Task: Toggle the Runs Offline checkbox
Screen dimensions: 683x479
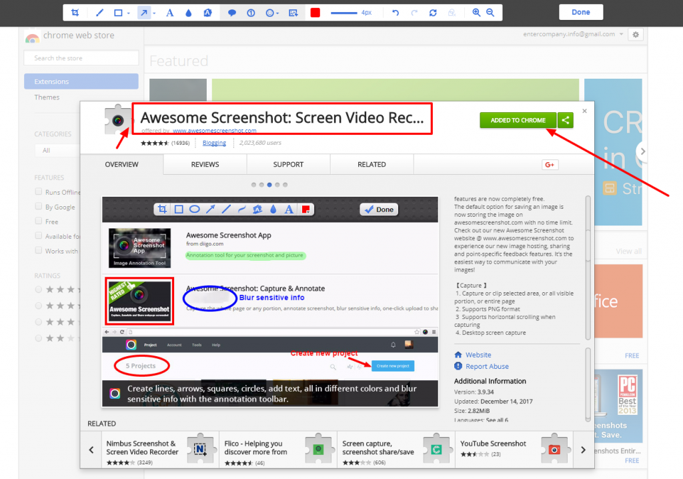Action: [x=39, y=191]
